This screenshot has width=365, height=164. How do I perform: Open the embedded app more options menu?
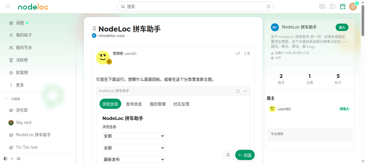245,91
